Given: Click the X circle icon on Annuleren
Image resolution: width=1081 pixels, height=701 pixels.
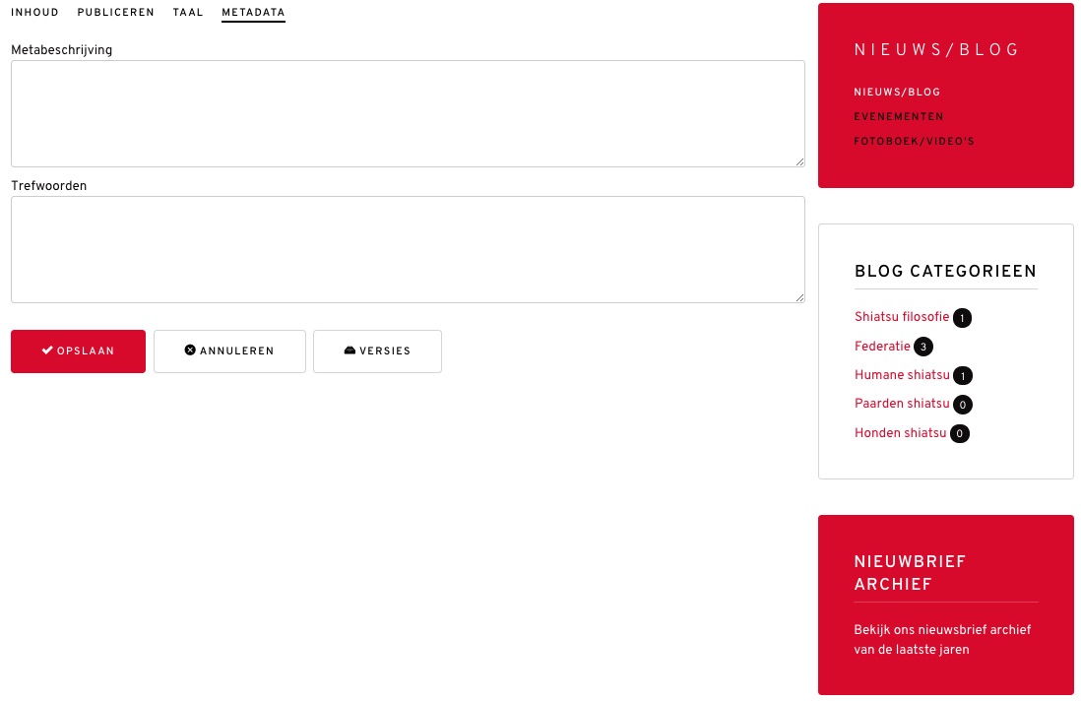Looking at the screenshot, I should pyautogui.click(x=190, y=350).
